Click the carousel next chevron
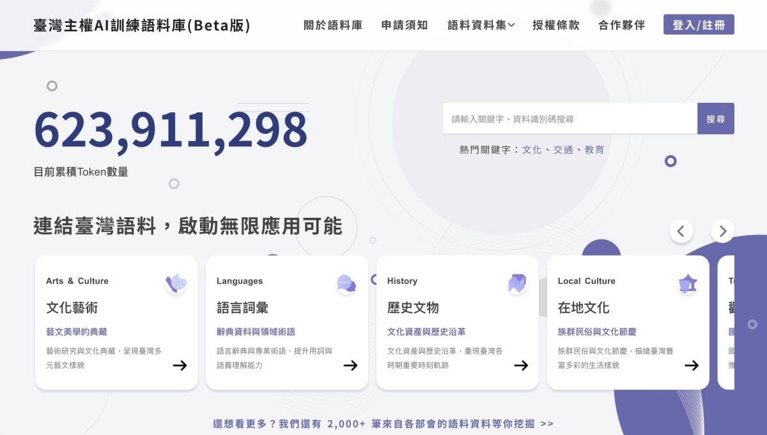 (722, 231)
